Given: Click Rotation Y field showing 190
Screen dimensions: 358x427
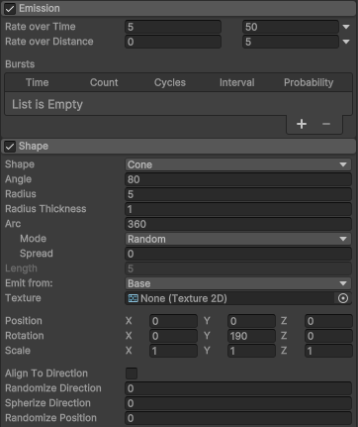Looking at the screenshot, I should coord(251,336).
